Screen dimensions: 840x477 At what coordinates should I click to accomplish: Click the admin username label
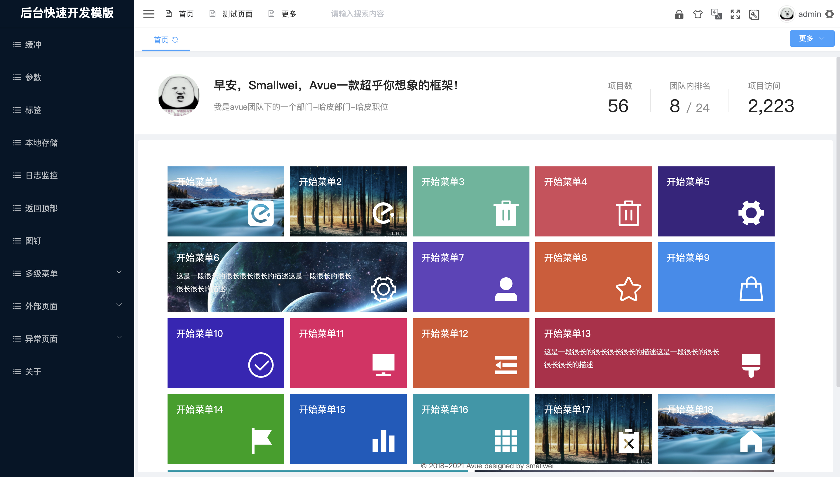click(810, 14)
